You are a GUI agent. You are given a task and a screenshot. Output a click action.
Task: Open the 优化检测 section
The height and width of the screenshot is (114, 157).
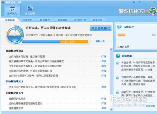click(x=30, y=10)
